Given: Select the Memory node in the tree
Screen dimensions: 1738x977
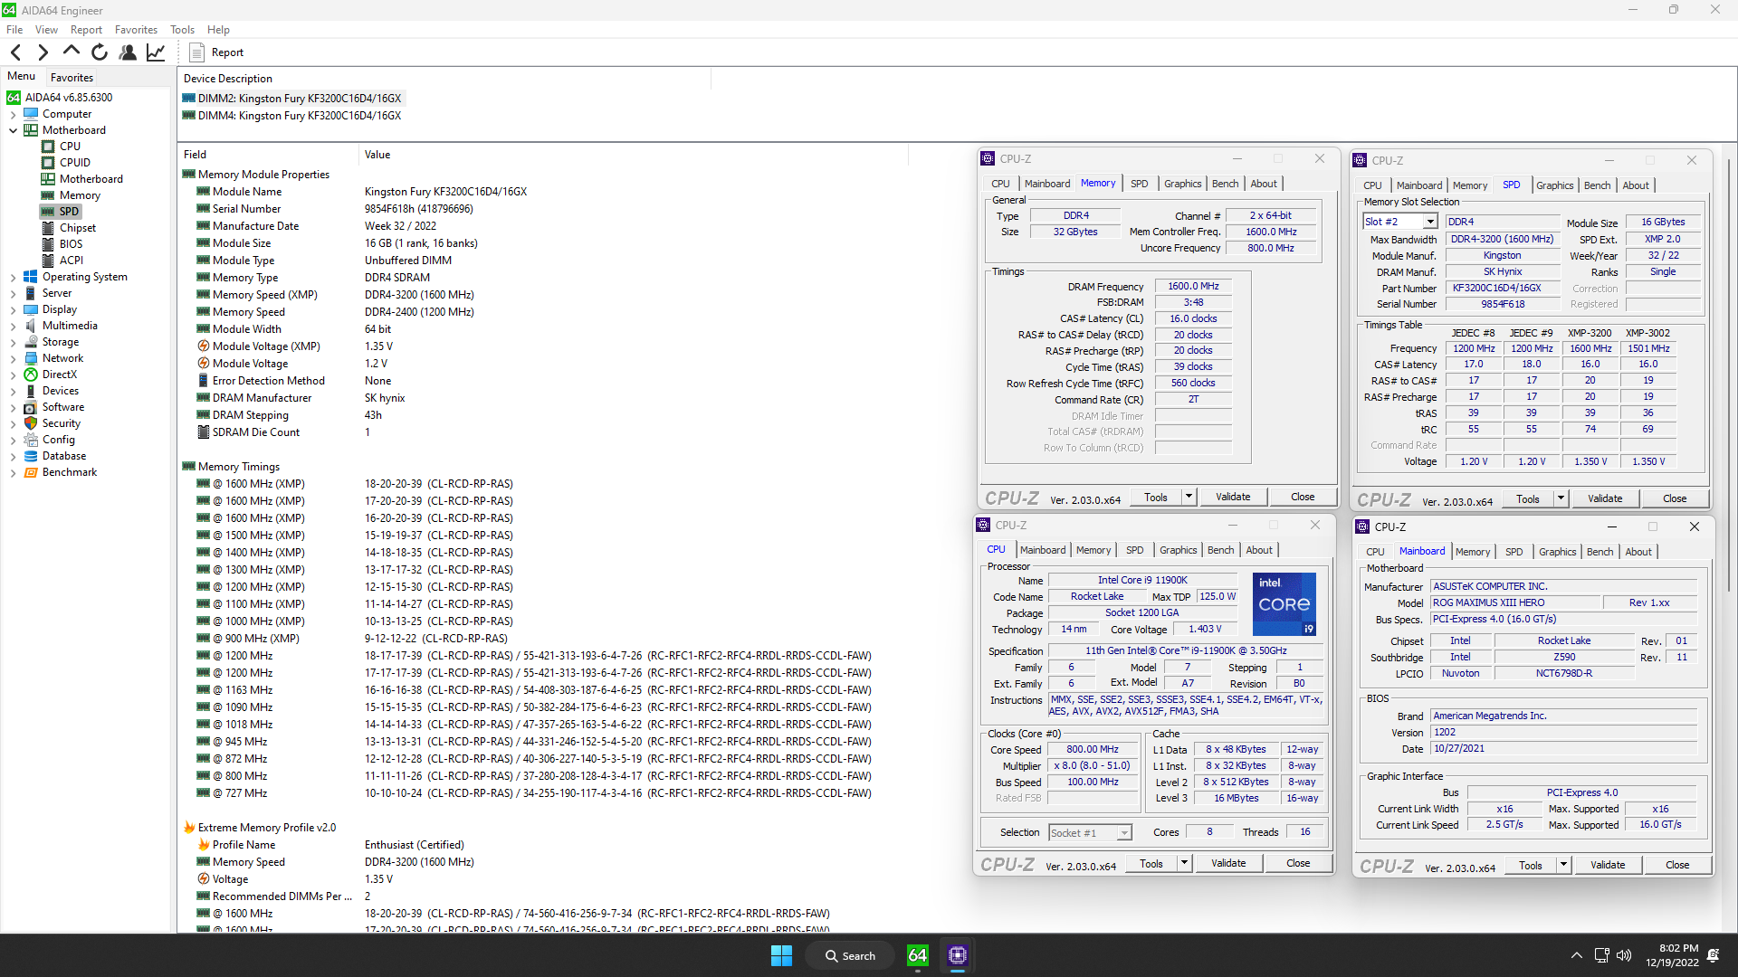Looking at the screenshot, I should (x=80, y=195).
